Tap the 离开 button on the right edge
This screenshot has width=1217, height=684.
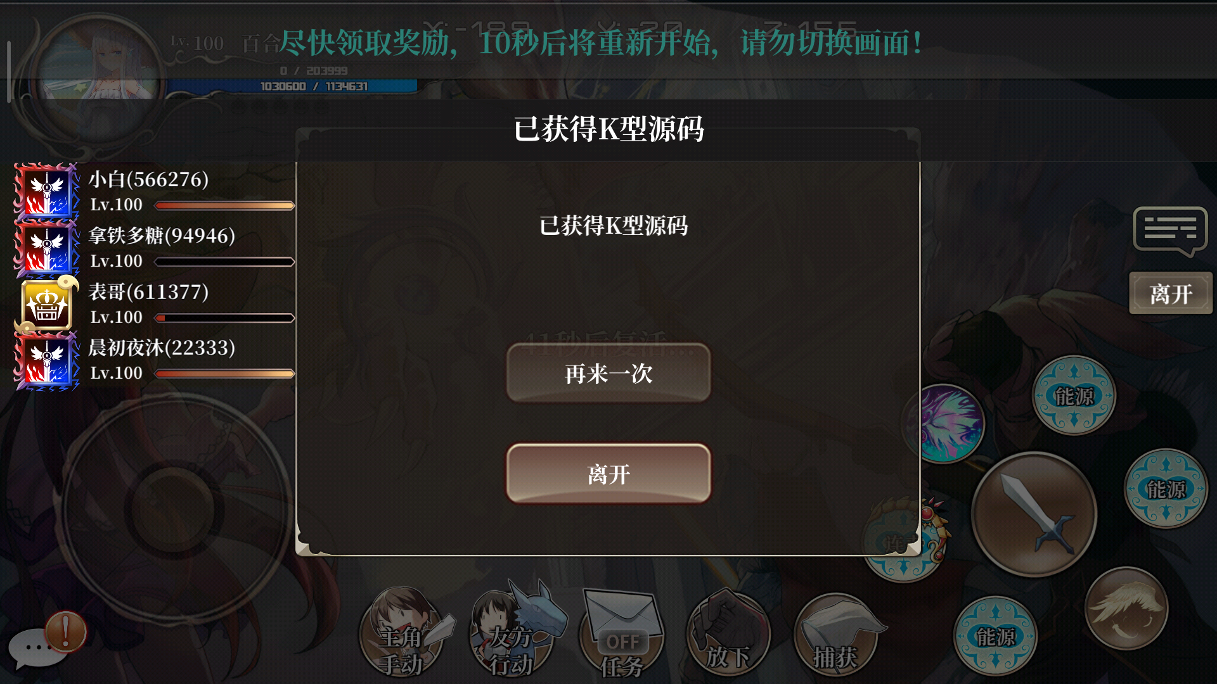click(x=1170, y=293)
